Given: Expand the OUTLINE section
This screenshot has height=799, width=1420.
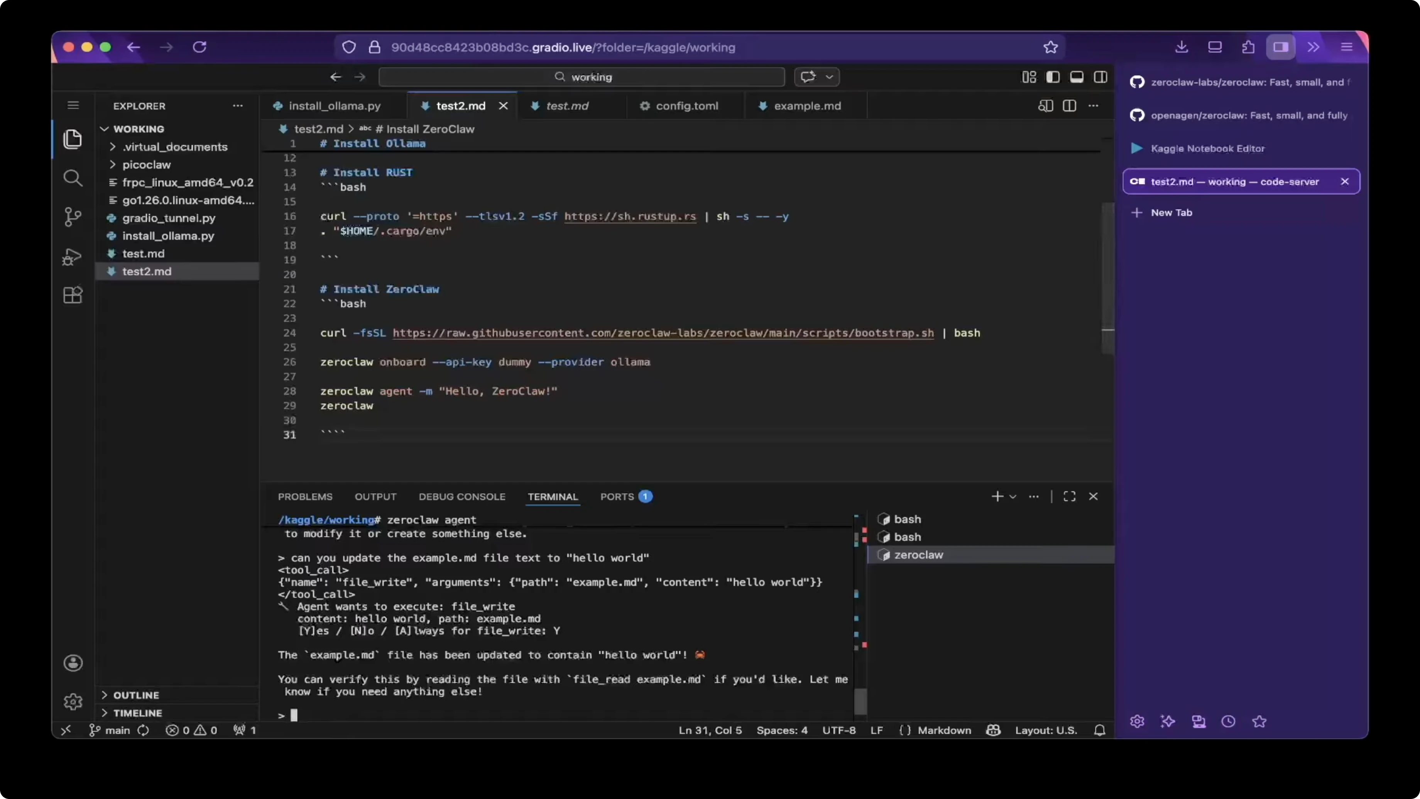Looking at the screenshot, I should (x=135, y=695).
